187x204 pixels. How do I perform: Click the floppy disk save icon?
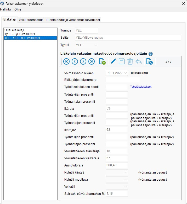[122, 61]
